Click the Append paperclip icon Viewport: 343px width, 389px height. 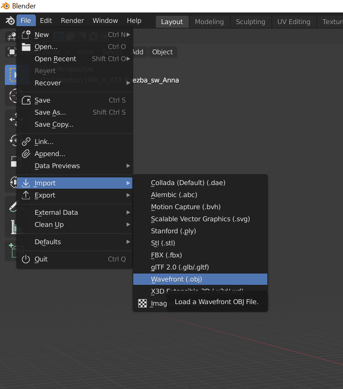point(26,154)
